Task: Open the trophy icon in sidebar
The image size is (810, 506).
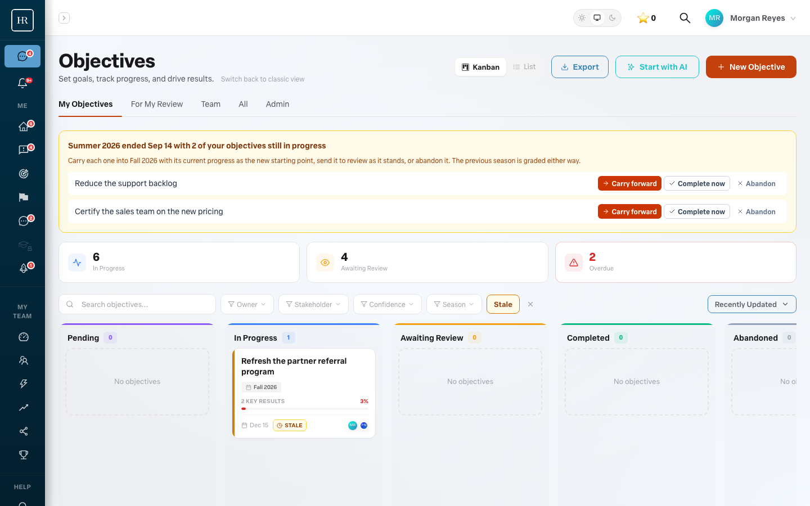Action: [23, 455]
